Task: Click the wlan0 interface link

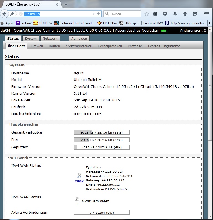Action: click(x=79, y=181)
